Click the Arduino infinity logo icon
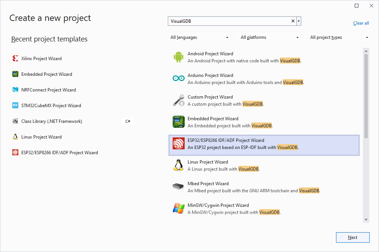Viewport: 379px width, 252px height. pos(179,78)
